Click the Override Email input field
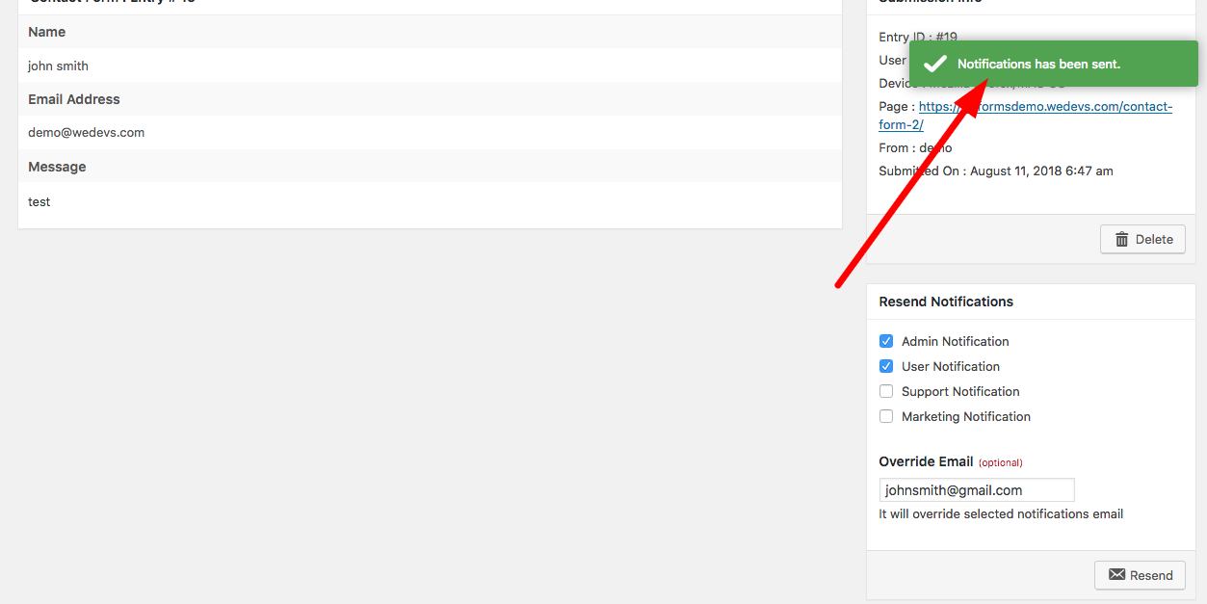This screenshot has height=604, width=1207. [976, 489]
